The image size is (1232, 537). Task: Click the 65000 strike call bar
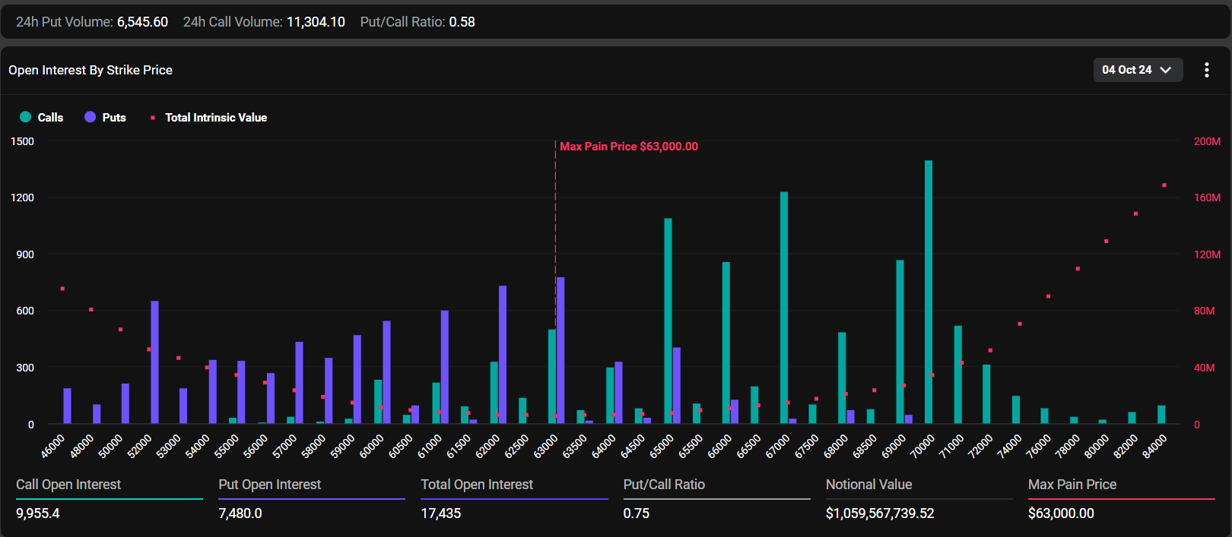[668, 321]
